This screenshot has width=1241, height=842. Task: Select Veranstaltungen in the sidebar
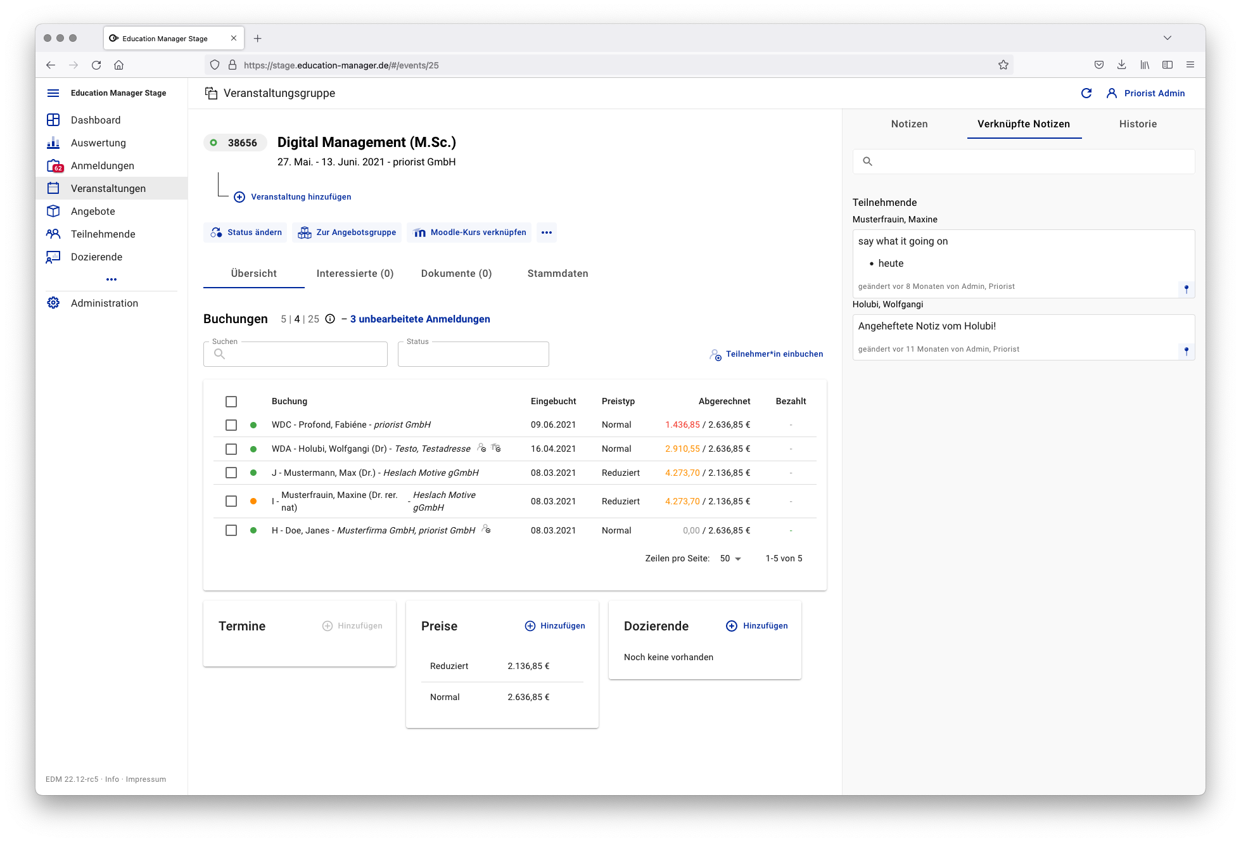(108, 188)
